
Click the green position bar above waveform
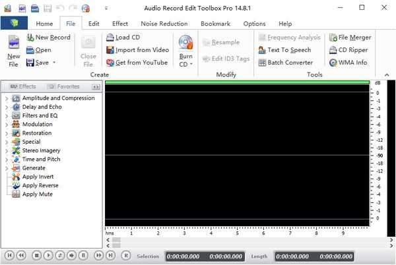tap(237, 82)
